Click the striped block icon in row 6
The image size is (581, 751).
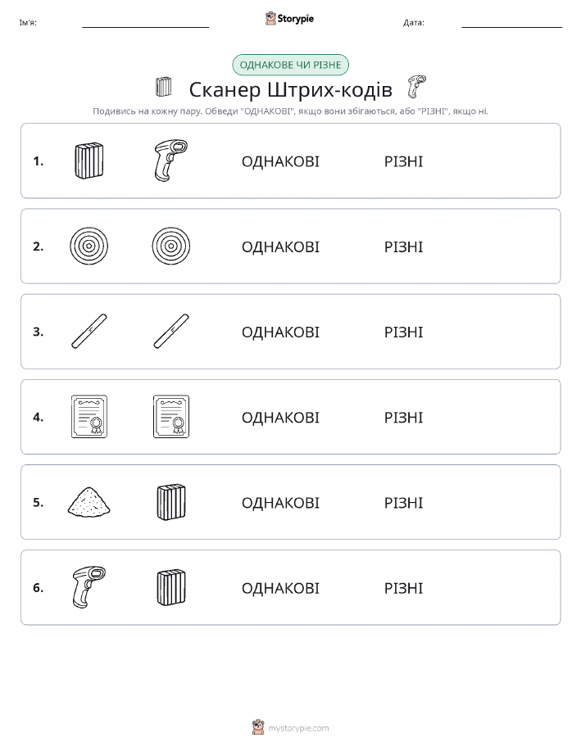pyautogui.click(x=171, y=587)
